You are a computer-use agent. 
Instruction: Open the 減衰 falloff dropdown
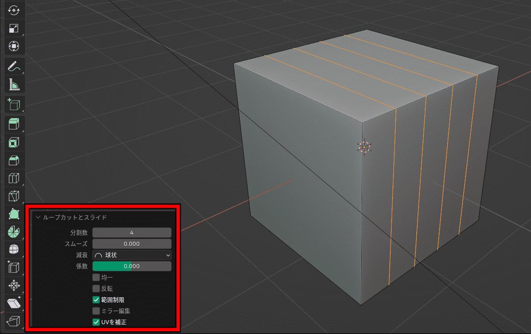(x=132, y=255)
